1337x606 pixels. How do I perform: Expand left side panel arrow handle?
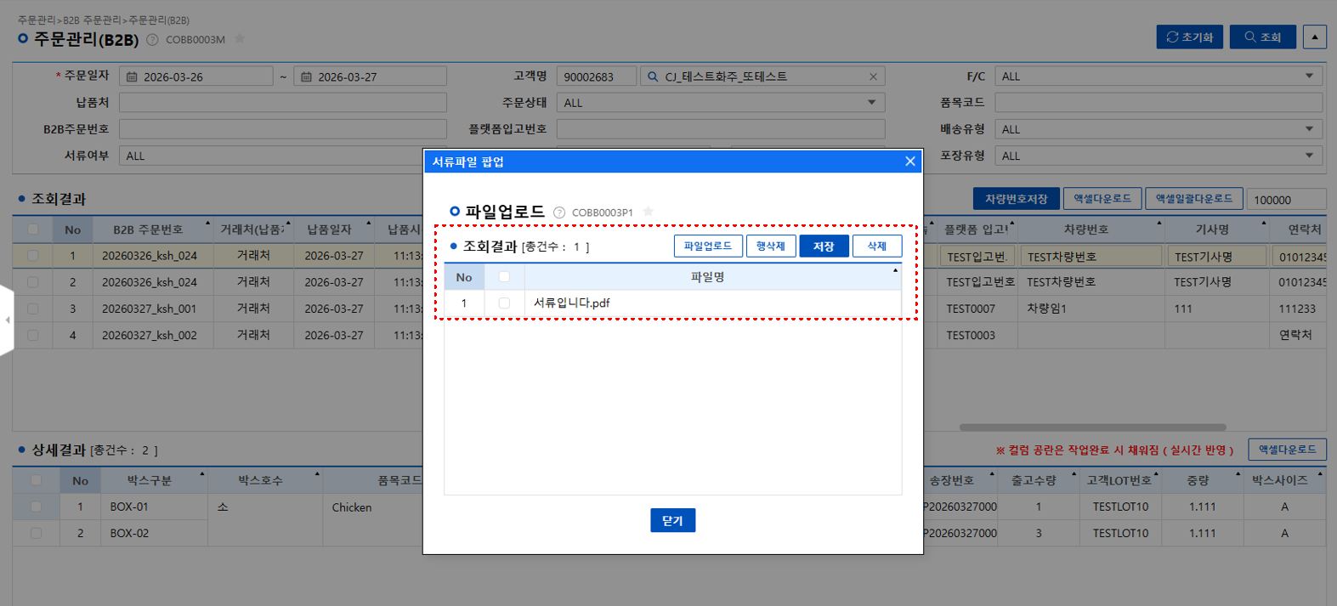[x=7, y=320]
